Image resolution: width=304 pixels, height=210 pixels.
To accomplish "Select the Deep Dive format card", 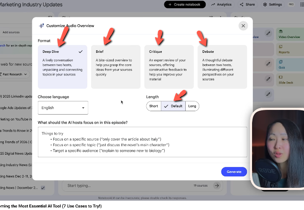I will tap(63, 67).
